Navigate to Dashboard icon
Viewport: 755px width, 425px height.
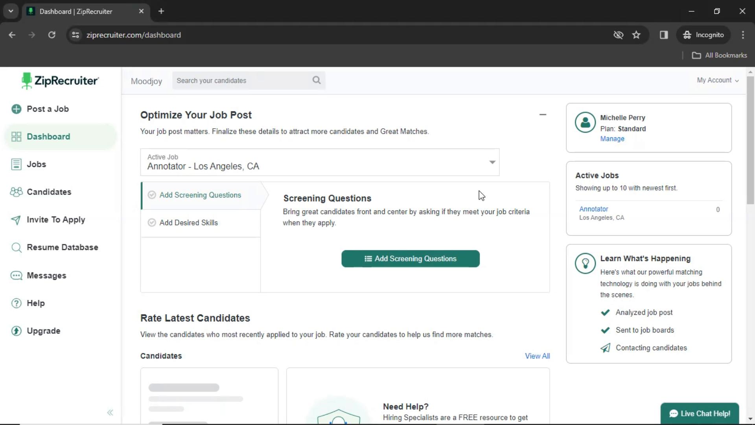coord(17,136)
